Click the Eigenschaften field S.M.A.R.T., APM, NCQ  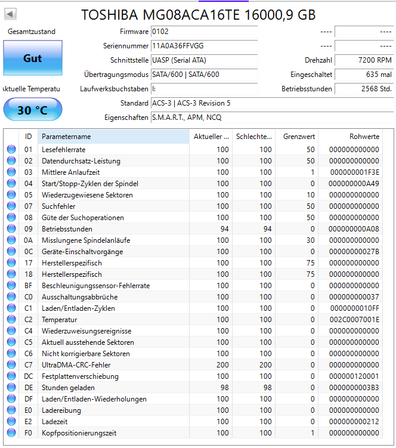pyautogui.click(x=273, y=117)
